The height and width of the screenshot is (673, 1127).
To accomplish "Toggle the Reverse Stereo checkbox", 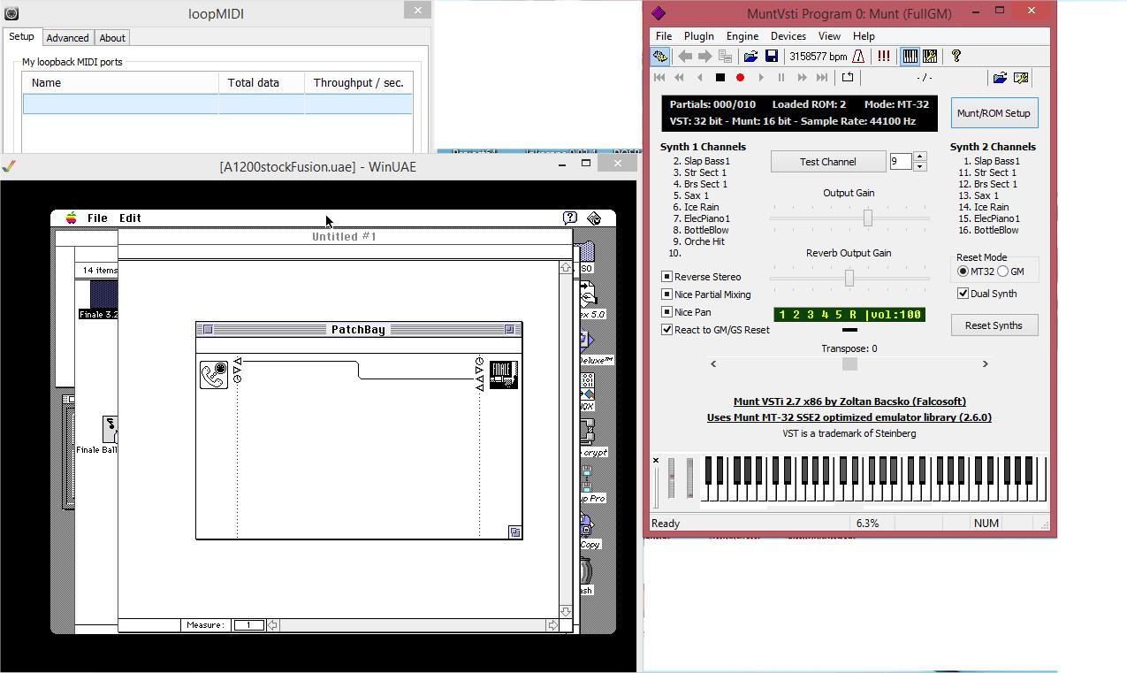I will [x=667, y=277].
